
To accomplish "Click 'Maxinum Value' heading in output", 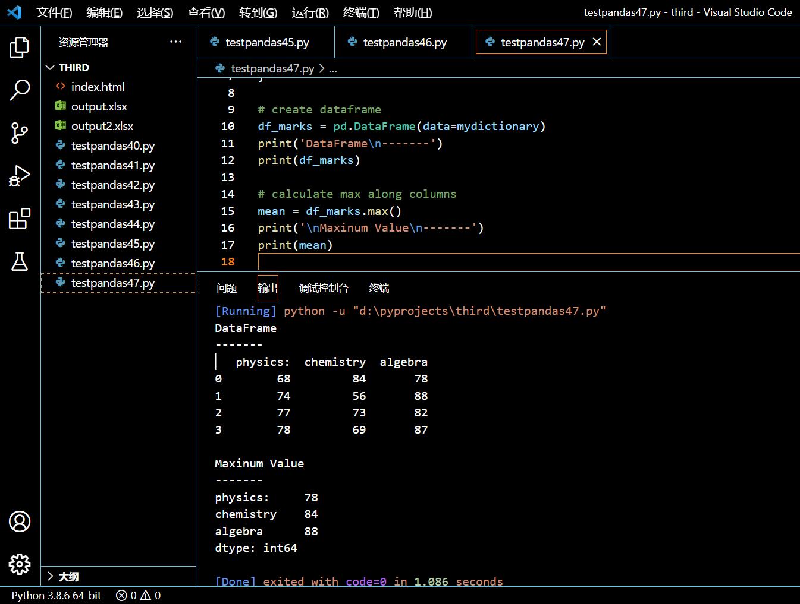I will (x=259, y=464).
